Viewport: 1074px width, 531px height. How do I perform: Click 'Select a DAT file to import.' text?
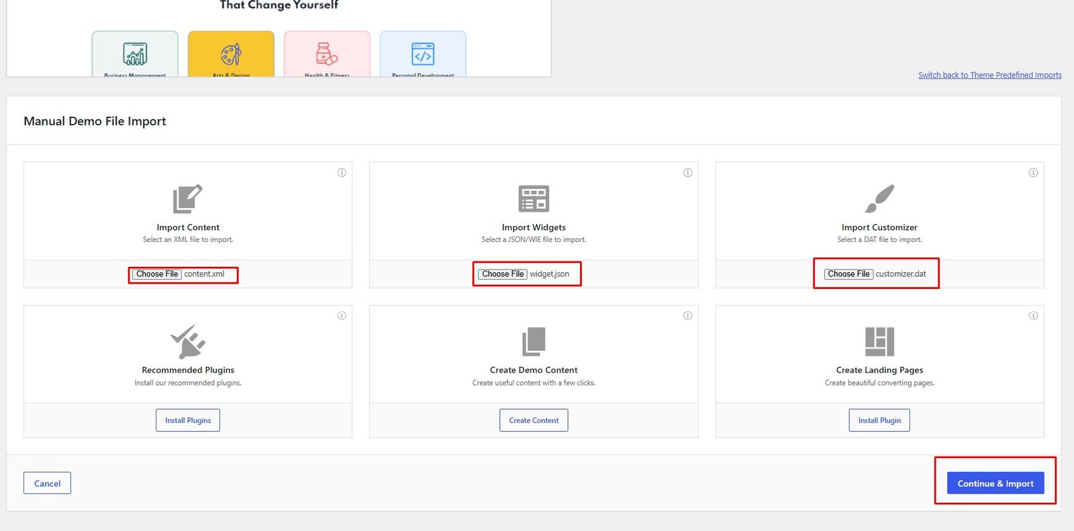coord(879,239)
